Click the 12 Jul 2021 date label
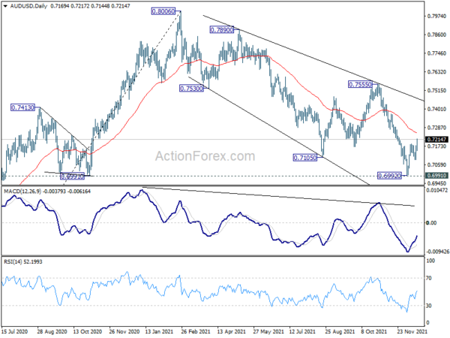The image size is (450, 338). (x=302, y=331)
